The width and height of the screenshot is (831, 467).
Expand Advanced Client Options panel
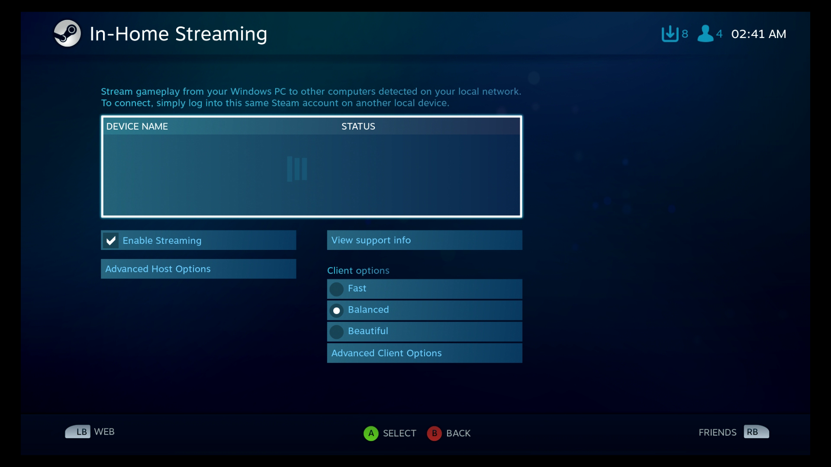[425, 352]
